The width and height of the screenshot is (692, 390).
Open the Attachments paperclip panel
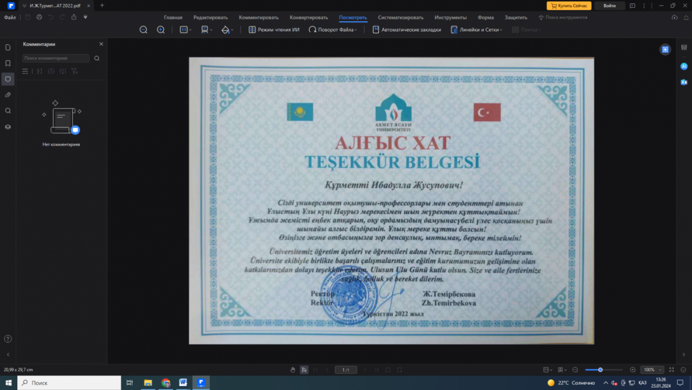pyautogui.click(x=8, y=95)
